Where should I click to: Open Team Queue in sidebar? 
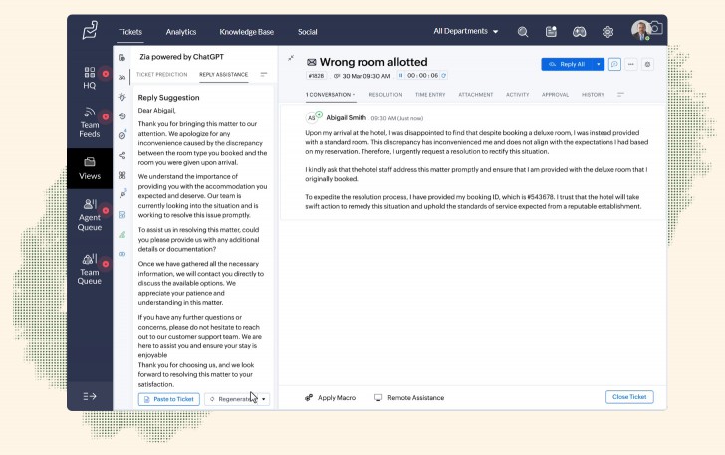click(90, 269)
